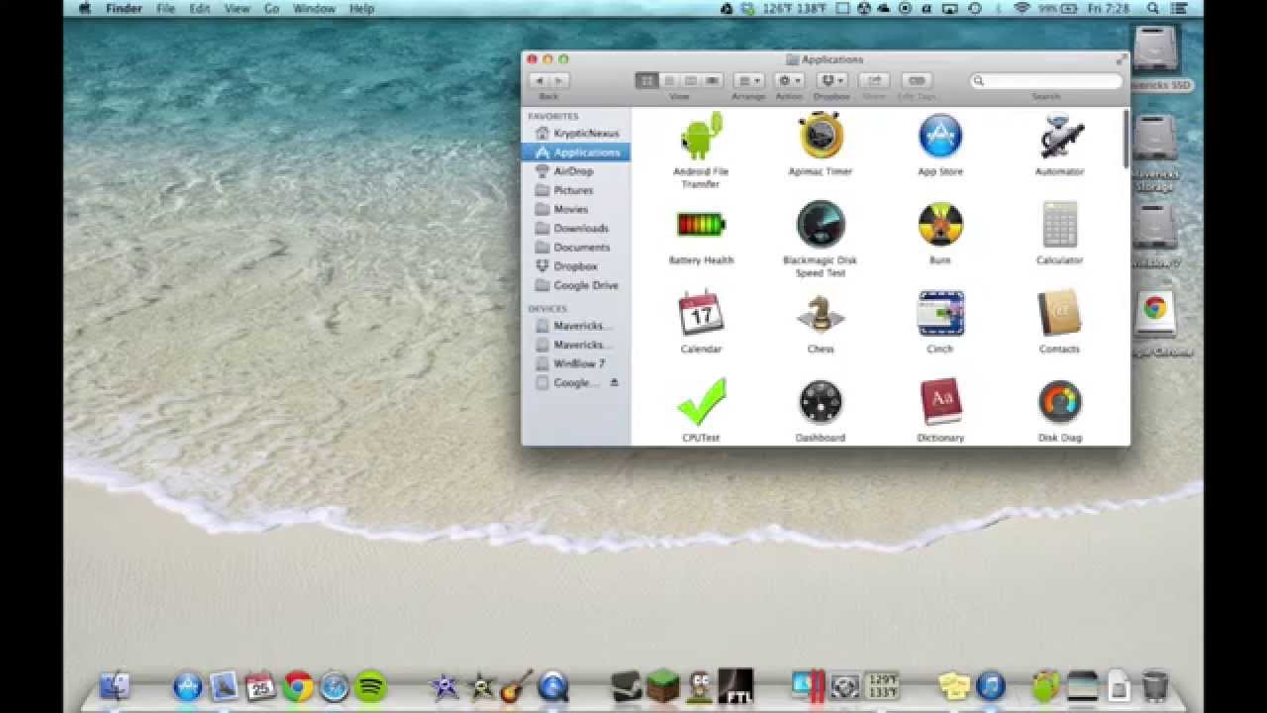The image size is (1267, 713).
Task: Go back in Finder window
Action: (x=539, y=80)
